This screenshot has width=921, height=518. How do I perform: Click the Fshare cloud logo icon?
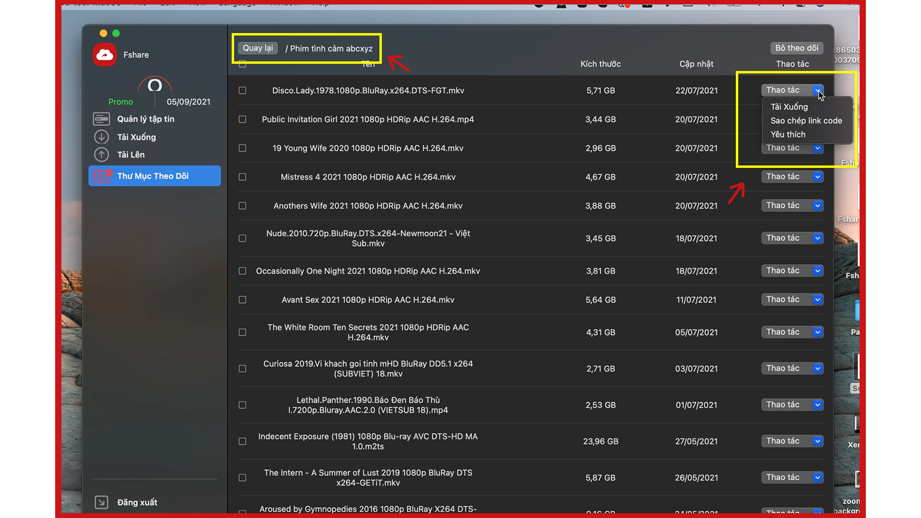point(105,55)
